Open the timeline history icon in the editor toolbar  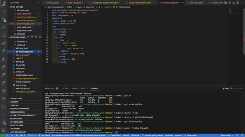point(229,3)
